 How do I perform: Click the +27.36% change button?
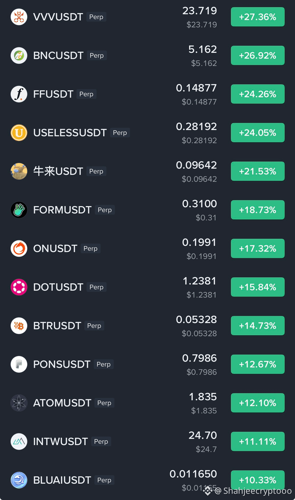258,17
